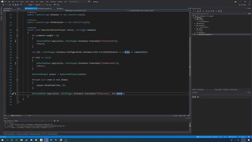Close the active KitCommand.cs tab
The height and width of the screenshot is (142, 252).
point(37,8)
